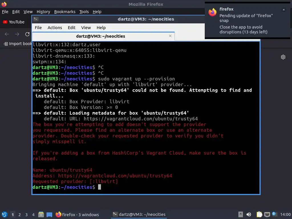Click the Firefox forward arrow button
Image resolution: width=292 pixels, height=219 pixels.
(17, 34)
